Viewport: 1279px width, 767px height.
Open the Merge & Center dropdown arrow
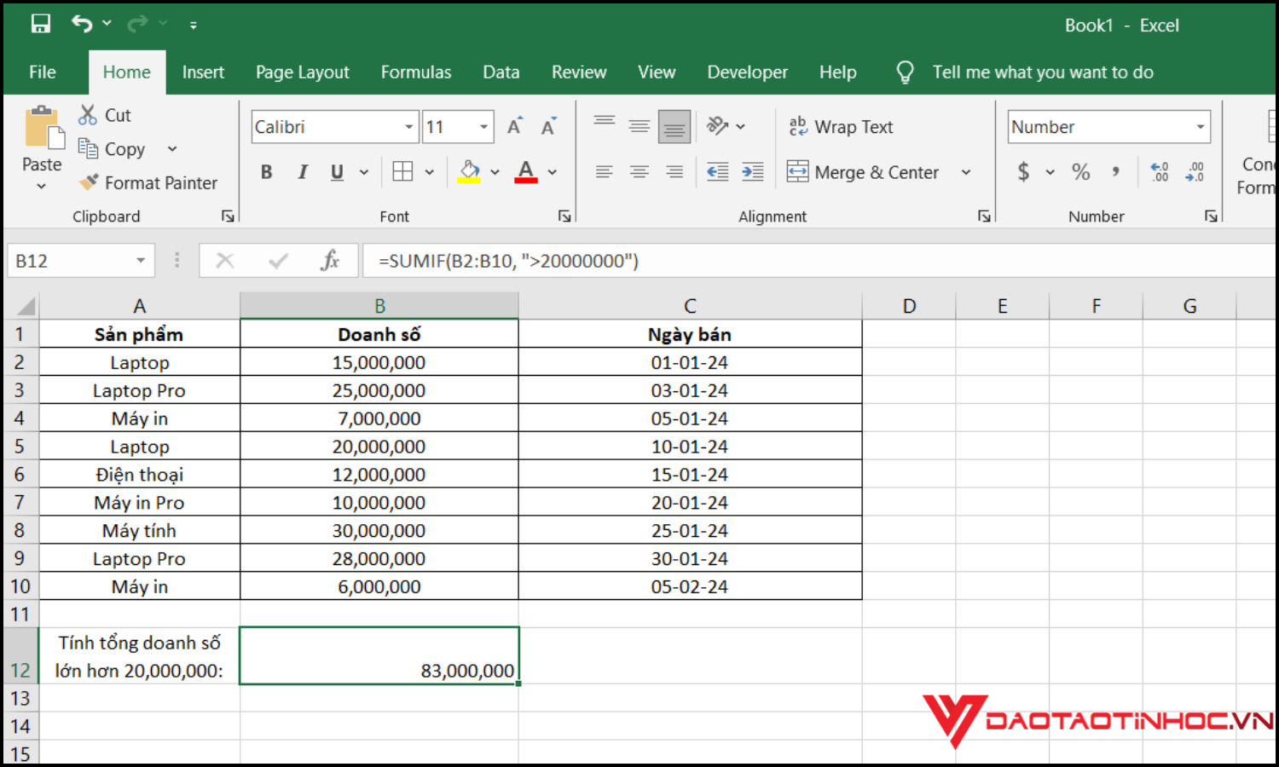(x=966, y=172)
